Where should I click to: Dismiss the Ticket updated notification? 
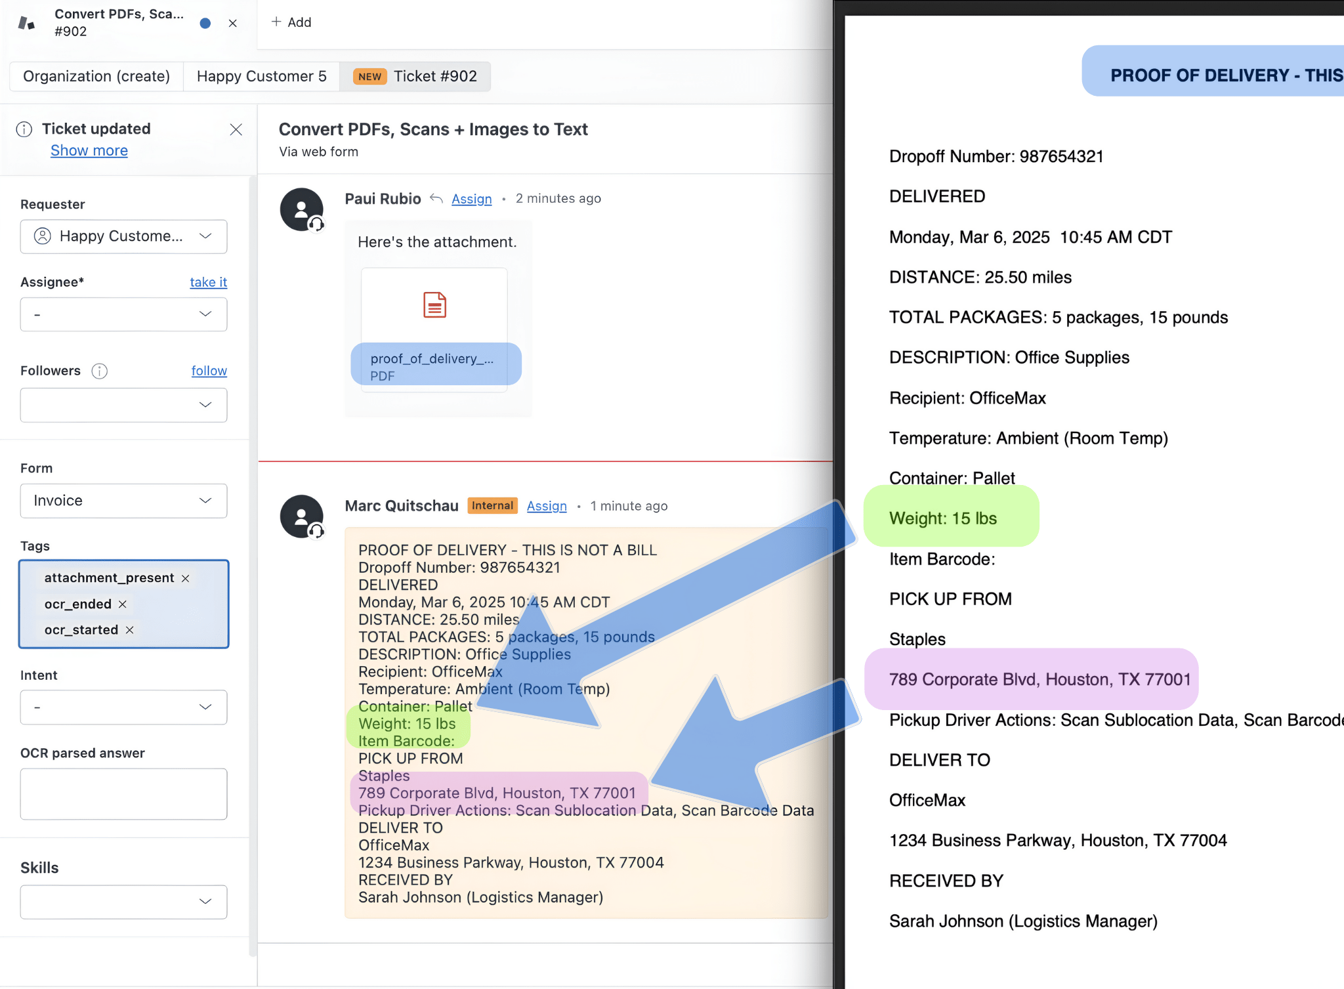pyautogui.click(x=236, y=129)
